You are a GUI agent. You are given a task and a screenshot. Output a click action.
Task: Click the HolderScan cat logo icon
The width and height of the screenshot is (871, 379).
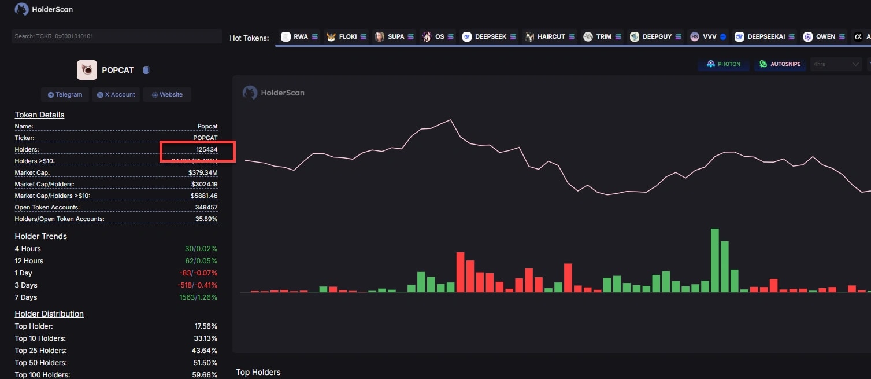[x=21, y=9]
